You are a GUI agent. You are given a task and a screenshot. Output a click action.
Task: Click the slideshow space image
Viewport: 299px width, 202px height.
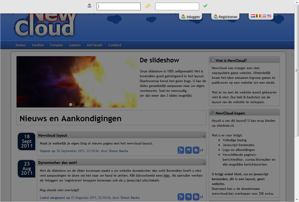tap(77, 82)
